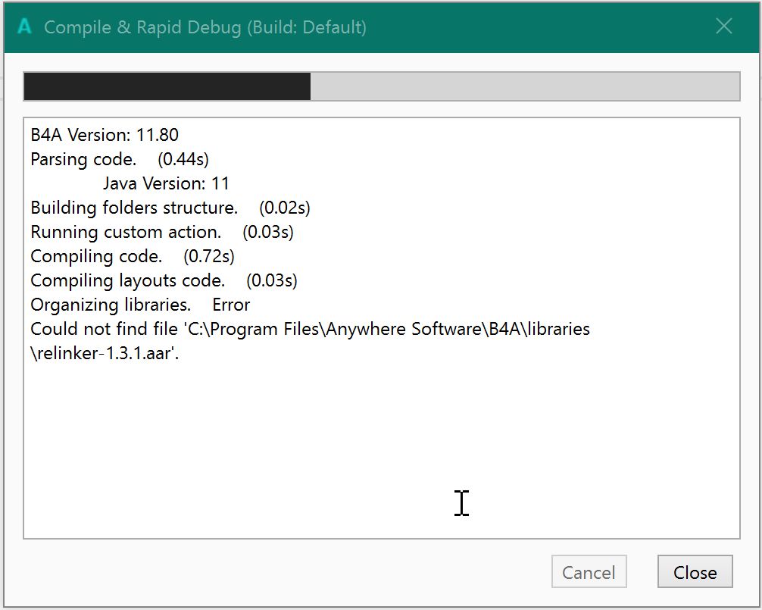Screen dimensions: 762x610
Task: Close the dialog with the title bar X
Action: point(723,27)
